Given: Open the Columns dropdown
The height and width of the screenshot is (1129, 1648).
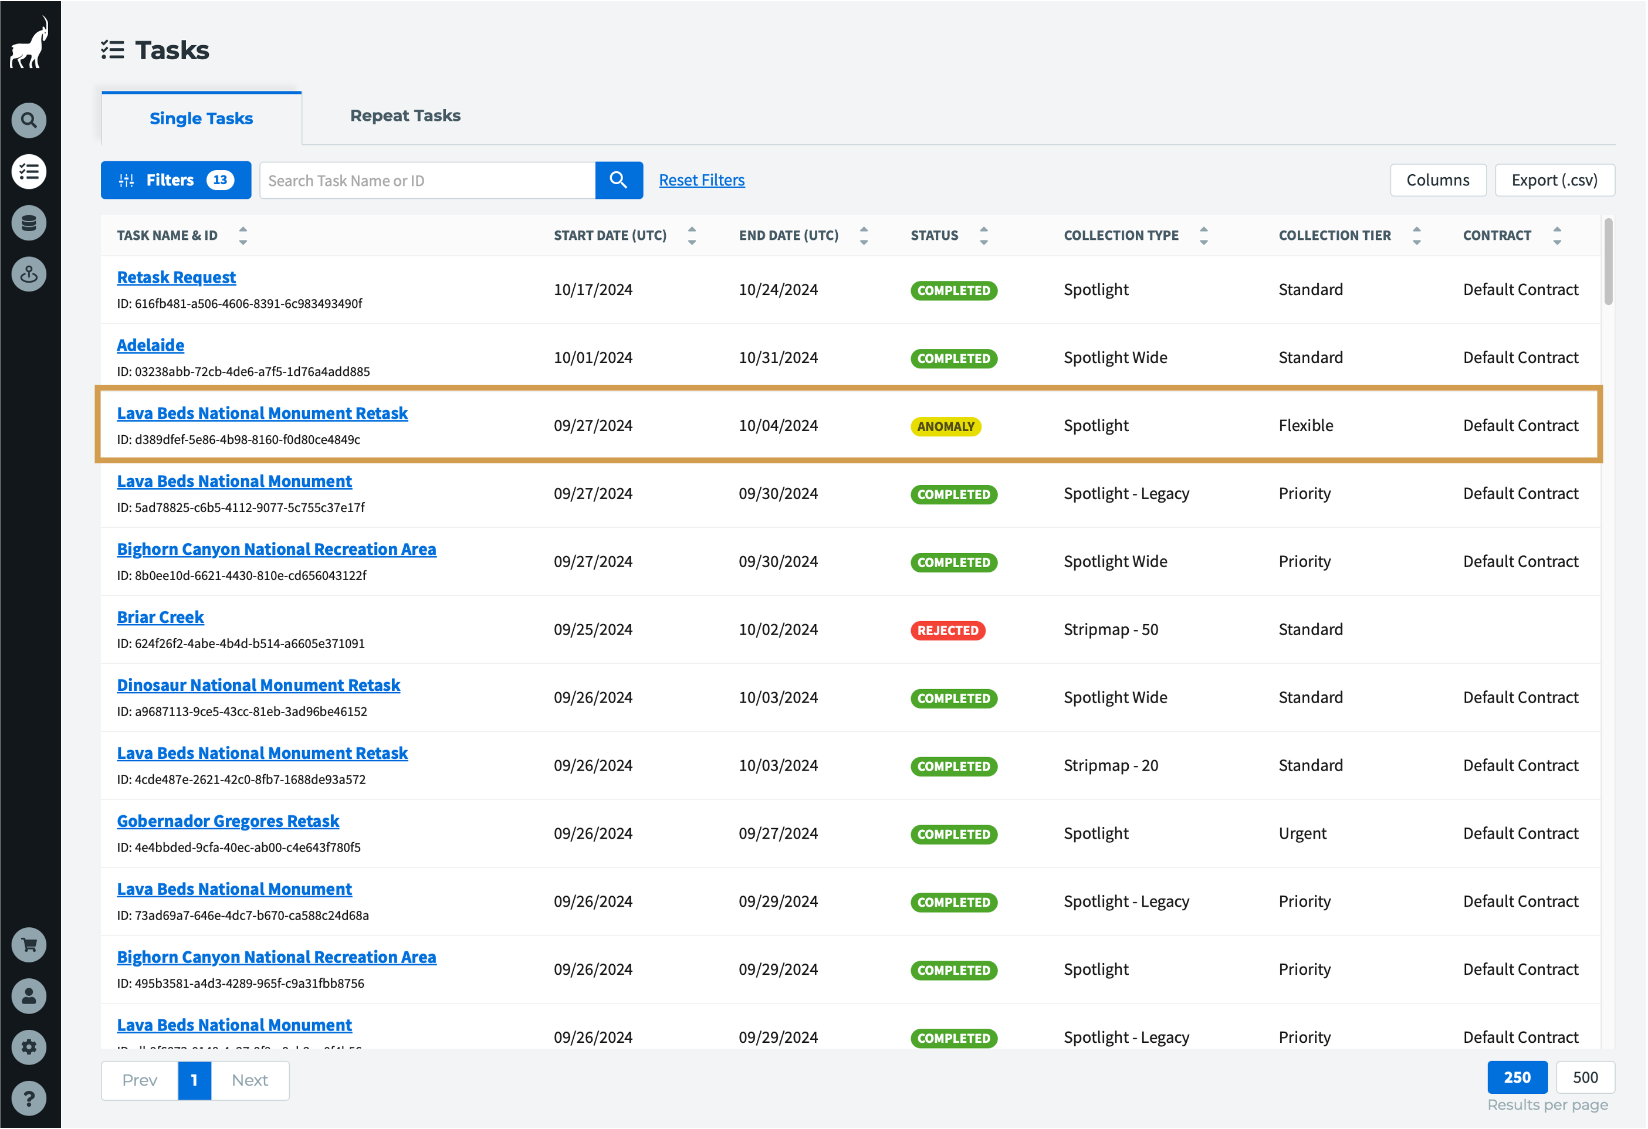Looking at the screenshot, I should coord(1438,179).
